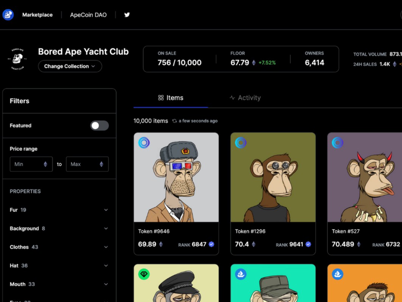402x302 pixels.
Task: Click the OpenSea badge on orange ape card
Action: point(338,274)
